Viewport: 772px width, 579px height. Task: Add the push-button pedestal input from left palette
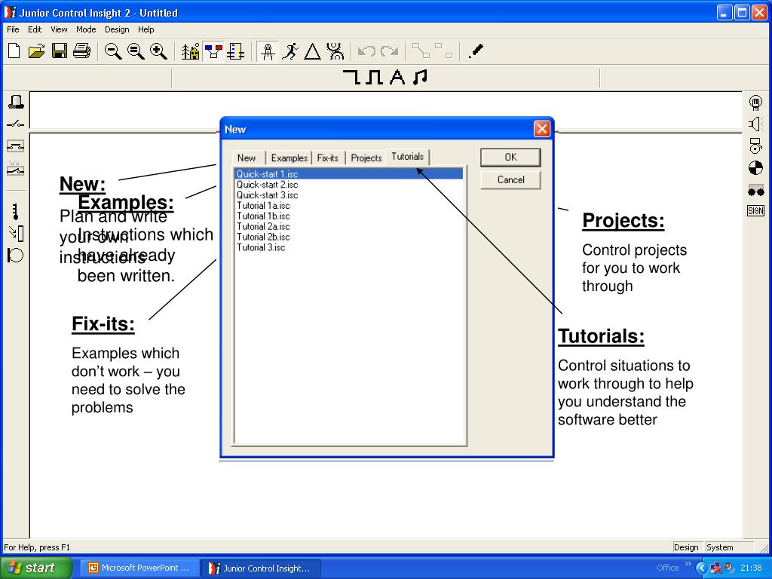(16, 102)
